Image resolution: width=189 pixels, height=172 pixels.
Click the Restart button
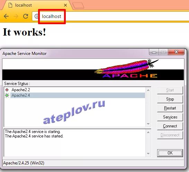170,108
